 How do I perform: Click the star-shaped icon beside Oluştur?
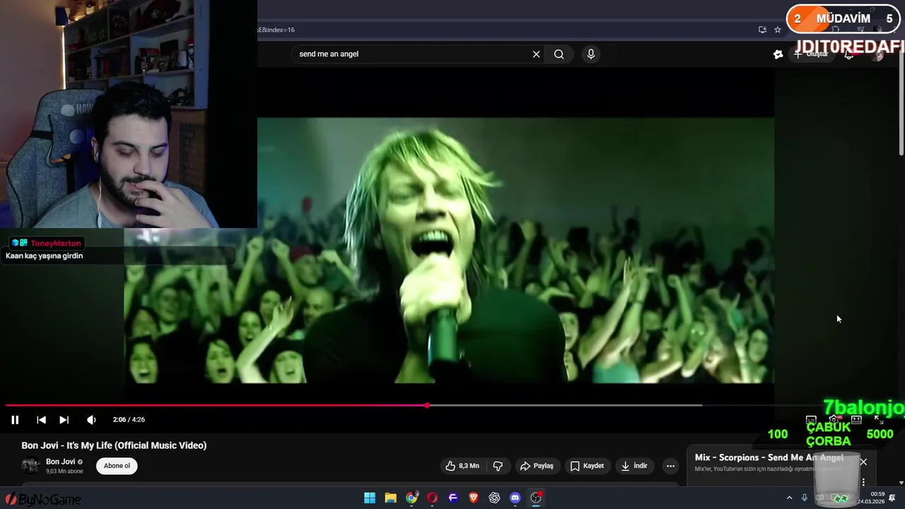click(778, 54)
